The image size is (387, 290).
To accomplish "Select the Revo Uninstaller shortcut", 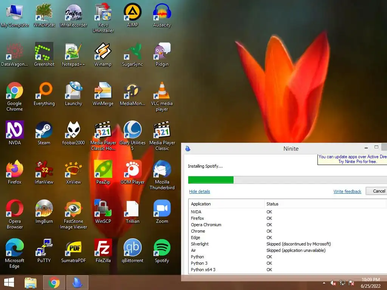I will (103, 18).
